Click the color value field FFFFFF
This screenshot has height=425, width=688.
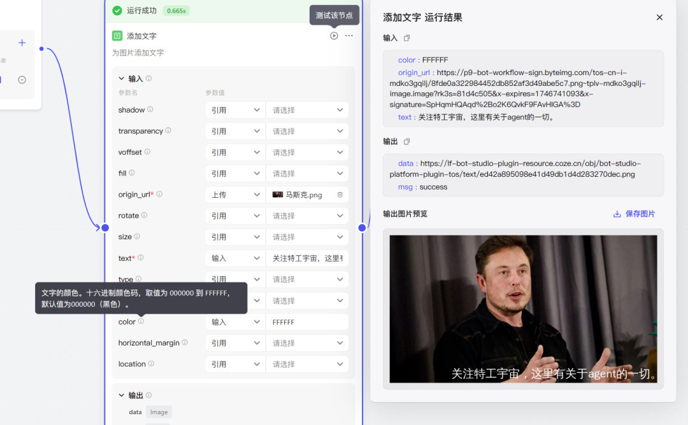click(x=307, y=322)
